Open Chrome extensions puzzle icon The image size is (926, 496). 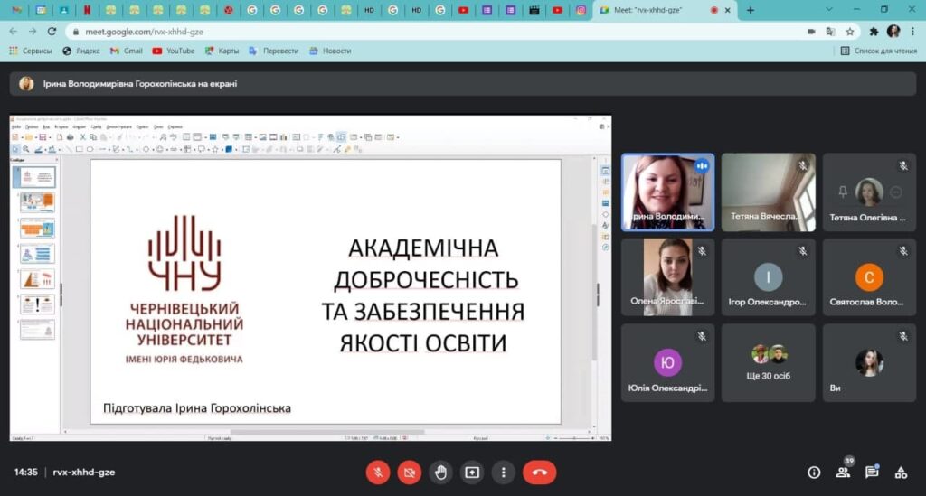click(x=874, y=32)
